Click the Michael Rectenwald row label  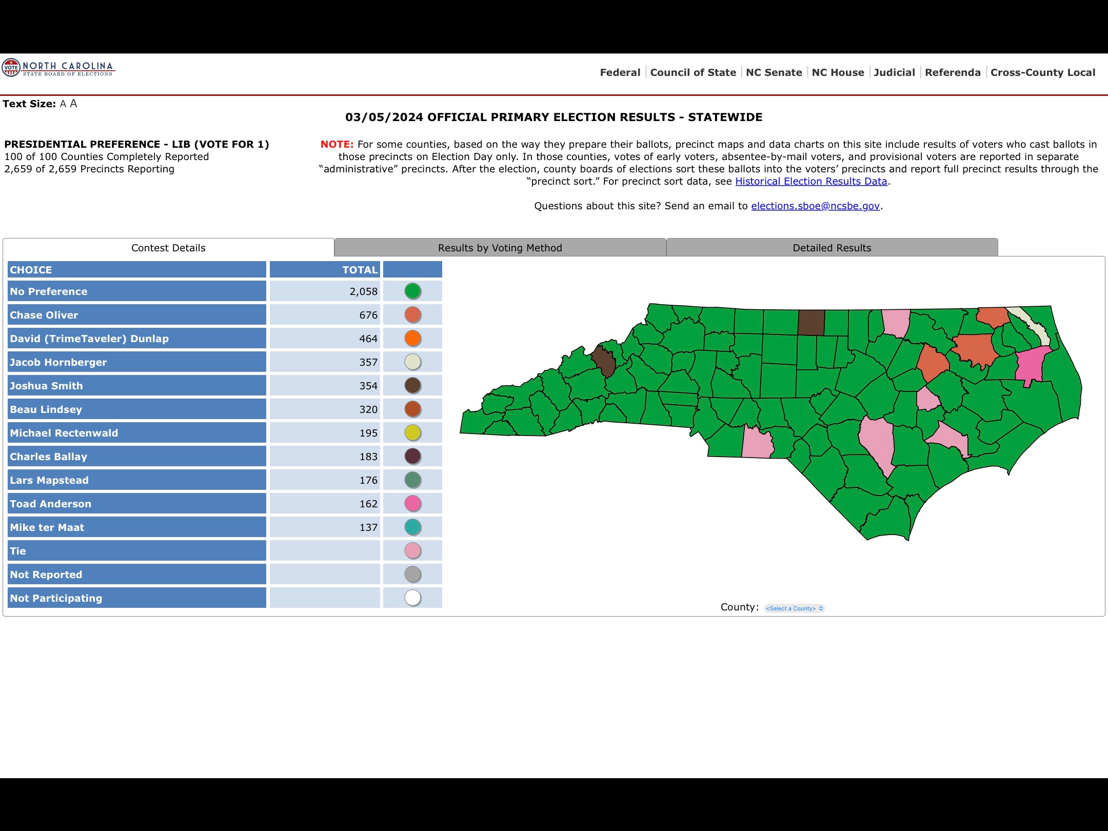[x=137, y=433]
